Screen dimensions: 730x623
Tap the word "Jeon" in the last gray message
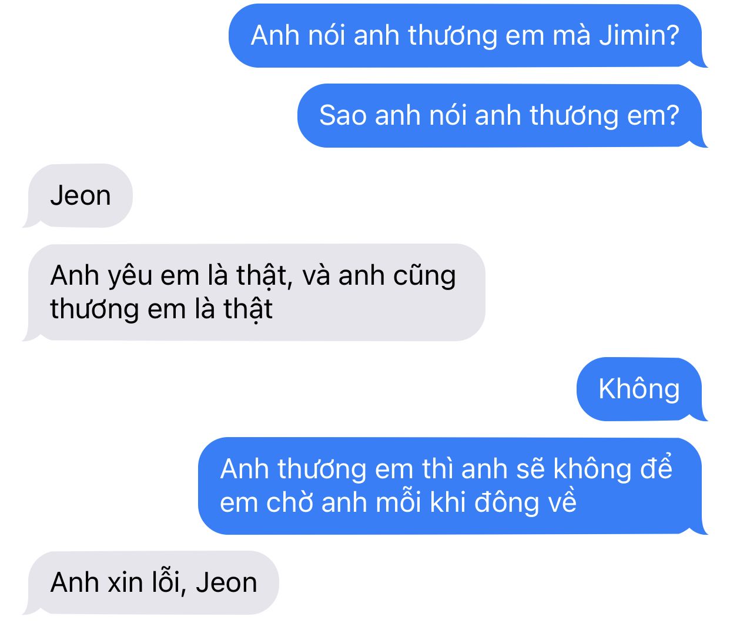pyautogui.click(x=226, y=582)
